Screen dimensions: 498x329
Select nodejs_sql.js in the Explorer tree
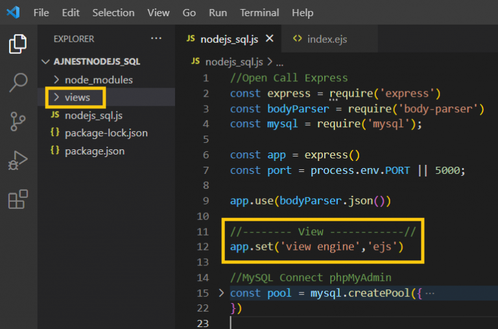point(93,116)
